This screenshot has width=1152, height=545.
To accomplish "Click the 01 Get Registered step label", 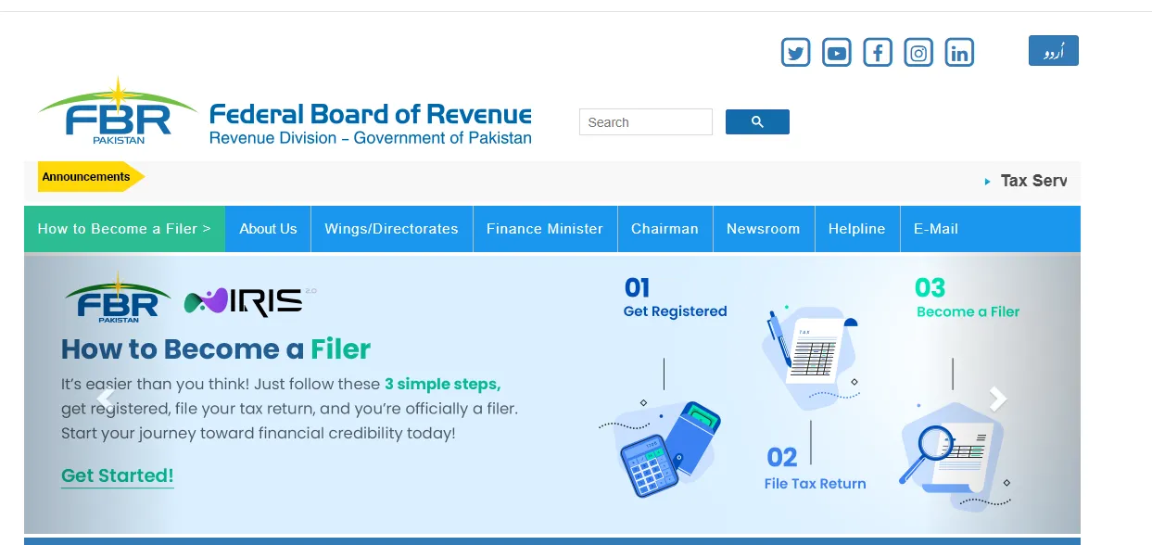I will pos(676,298).
